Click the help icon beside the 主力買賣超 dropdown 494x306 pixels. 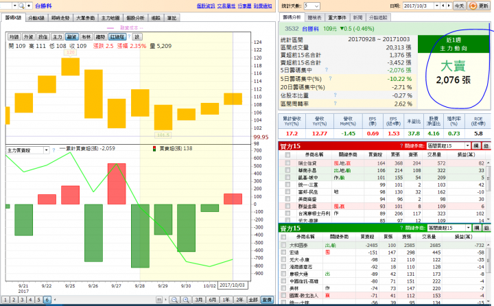coord(54,150)
